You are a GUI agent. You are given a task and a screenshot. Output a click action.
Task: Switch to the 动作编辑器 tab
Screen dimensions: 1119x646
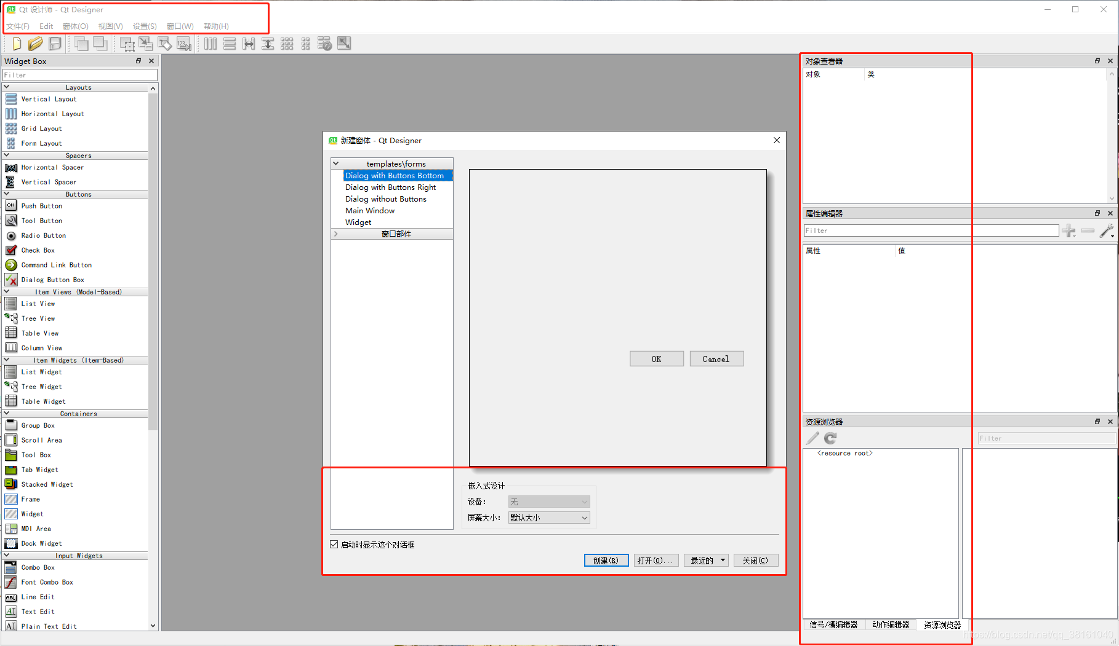891,624
